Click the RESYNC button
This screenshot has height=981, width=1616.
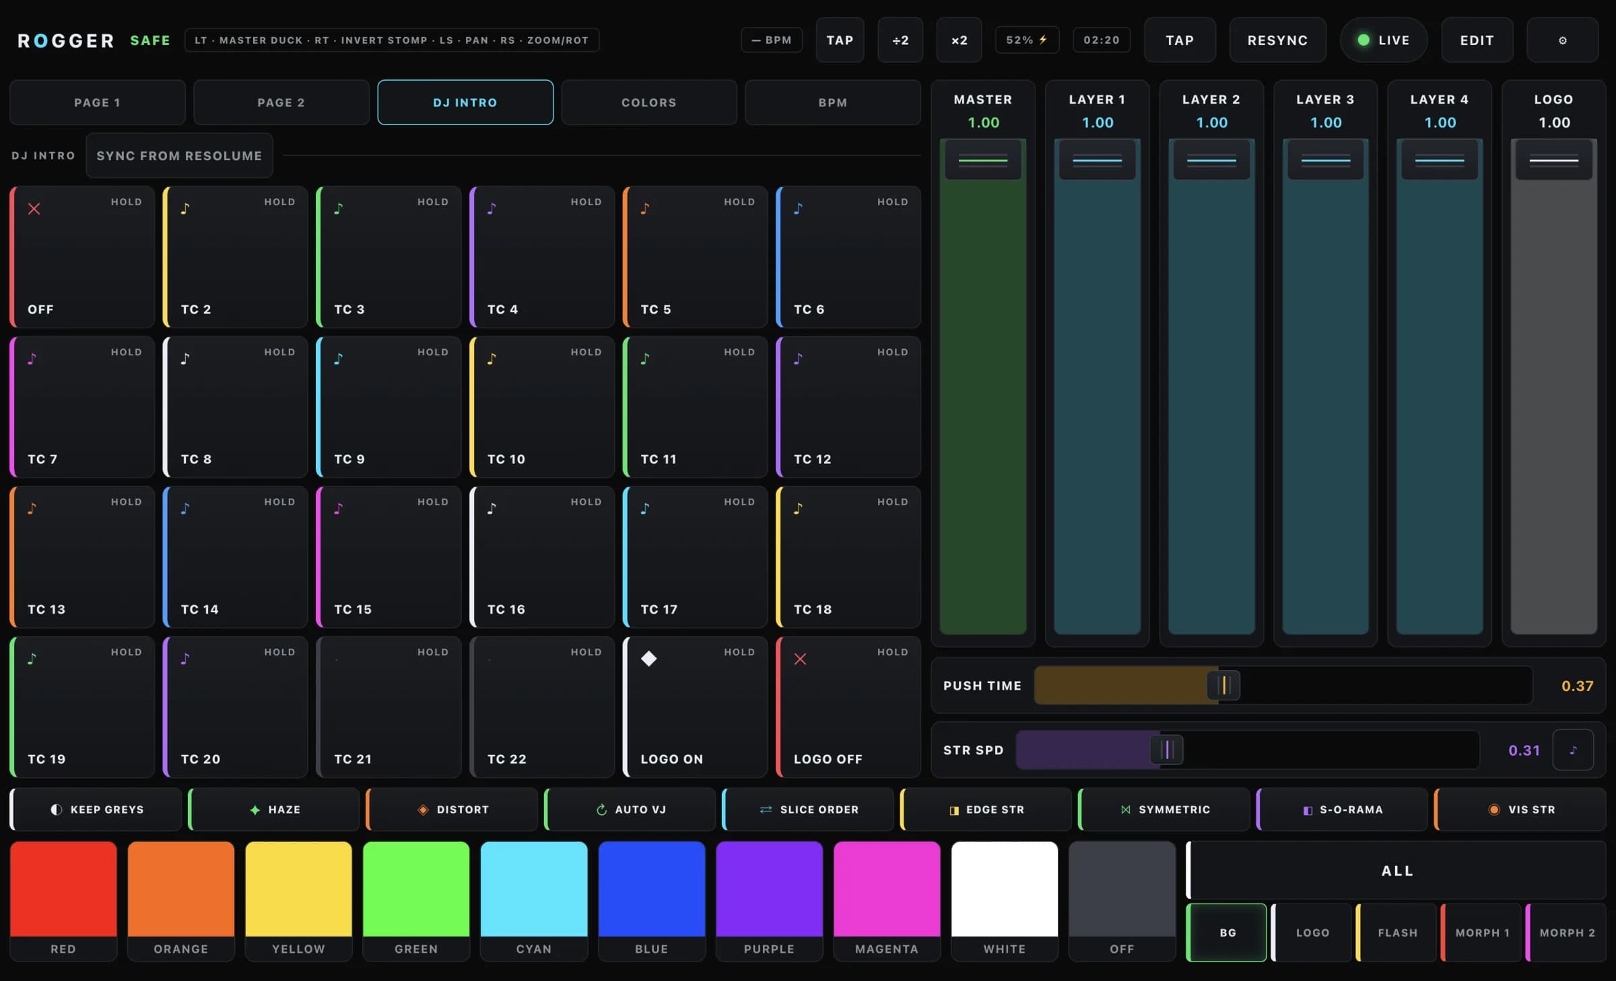point(1278,40)
